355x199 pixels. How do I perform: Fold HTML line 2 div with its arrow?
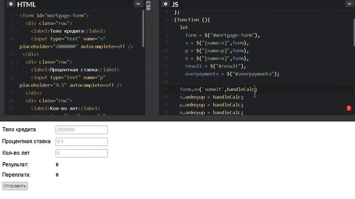17,23
